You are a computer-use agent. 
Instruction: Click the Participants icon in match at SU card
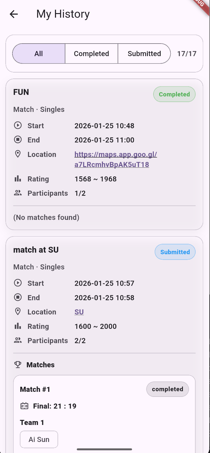(18, 340)
